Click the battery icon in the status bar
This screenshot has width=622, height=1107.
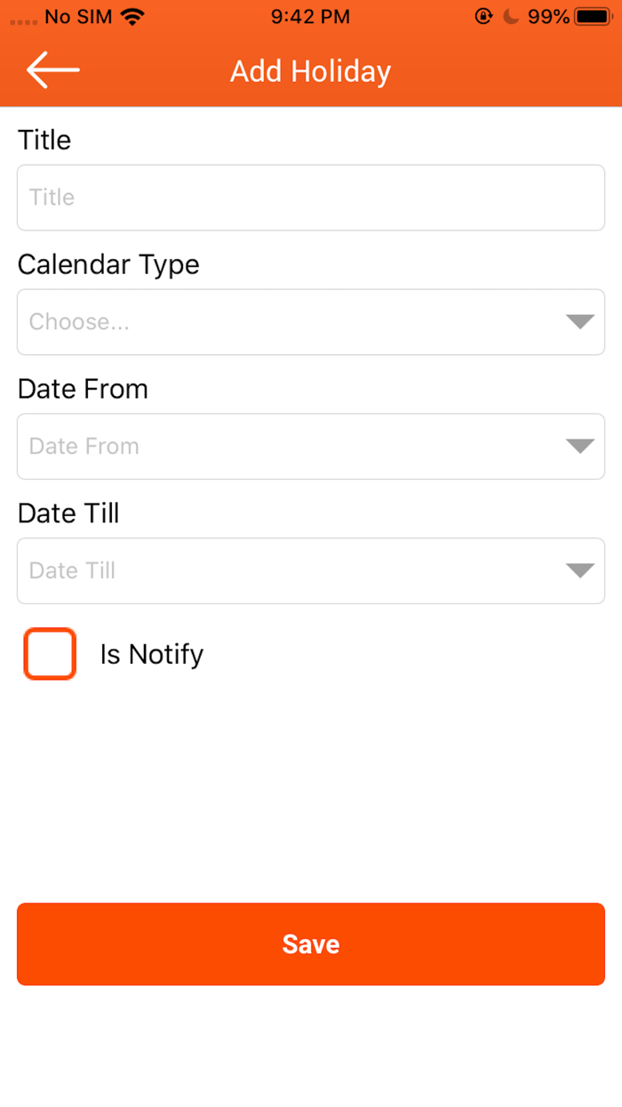click(x=591, y=17)
